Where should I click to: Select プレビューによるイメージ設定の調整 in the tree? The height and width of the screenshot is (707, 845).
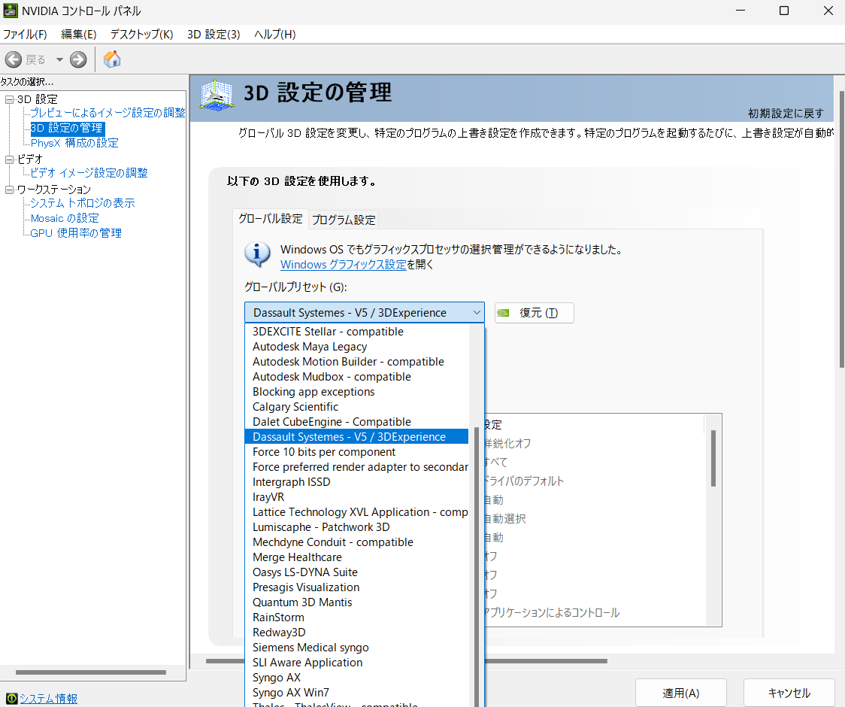[108, 113]
